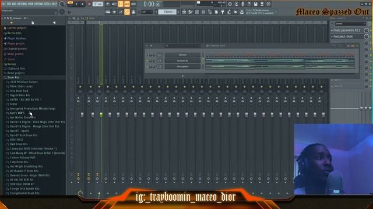Viewport: 373px width, 209px height.
Task: Open the mixer input routing dropdown
Action: [350, 24]
